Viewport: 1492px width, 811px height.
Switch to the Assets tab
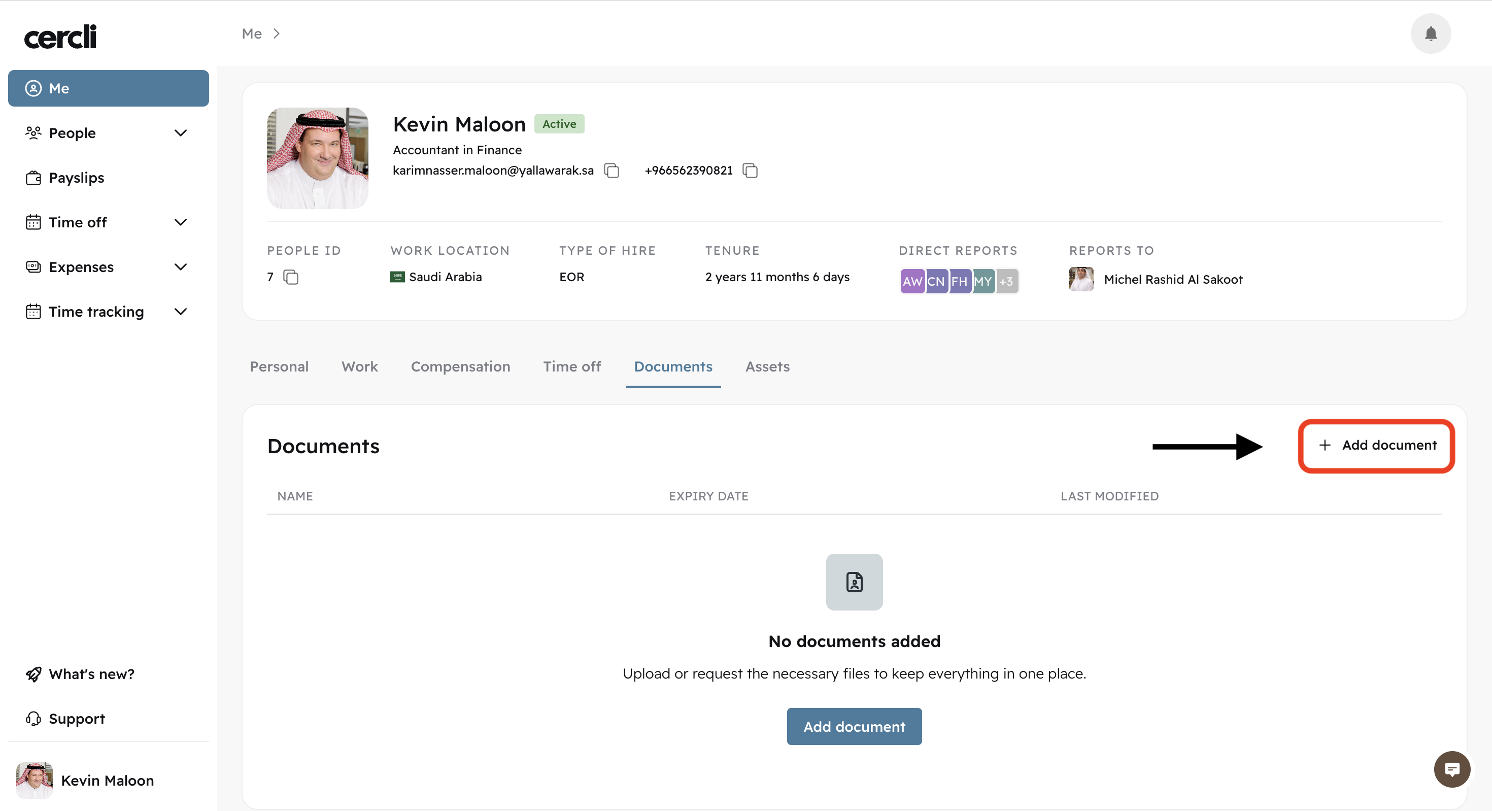point(767,367)
